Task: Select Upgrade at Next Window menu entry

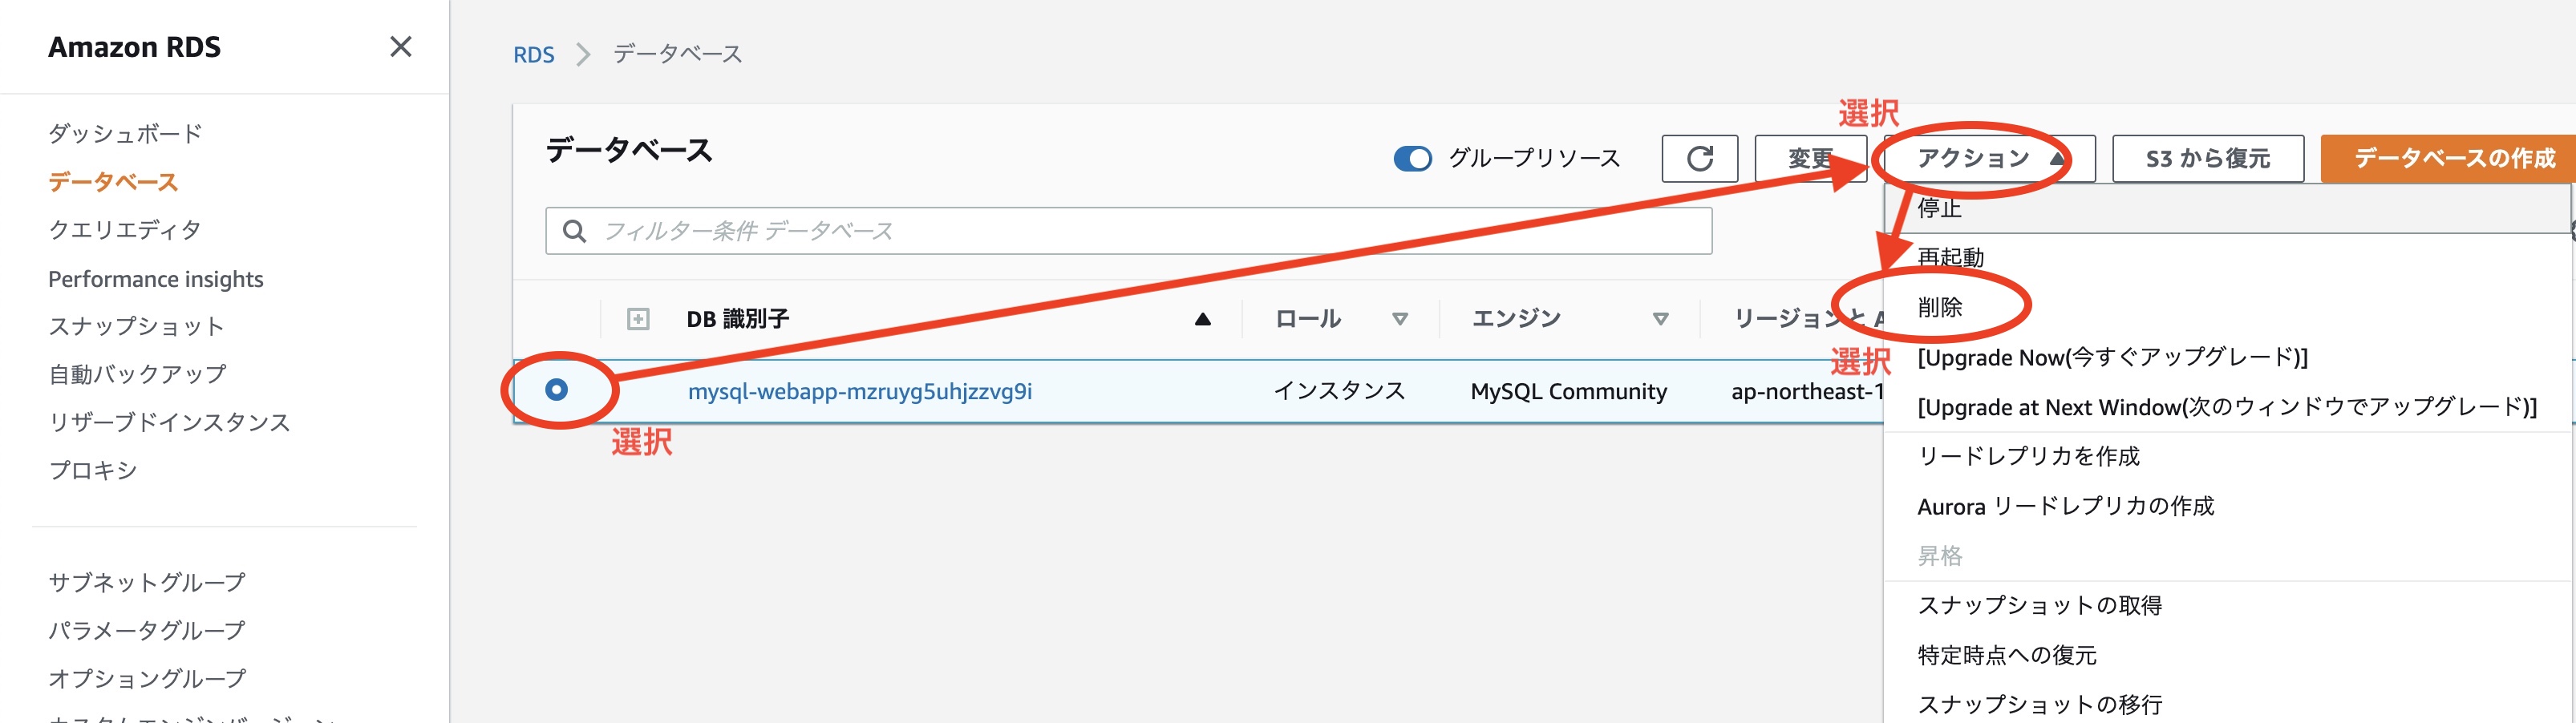Action: point(2227,407)
